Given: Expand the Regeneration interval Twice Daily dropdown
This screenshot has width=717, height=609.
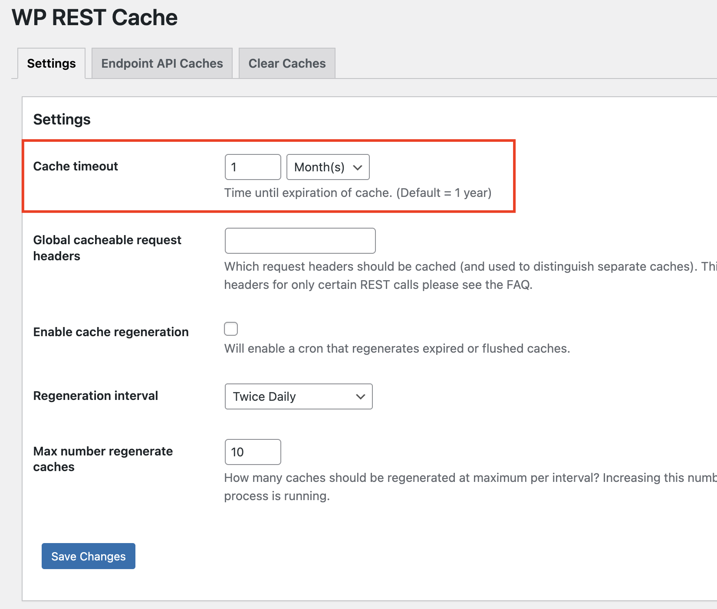Looking at the screenshot, I should [x=299, y=396].
